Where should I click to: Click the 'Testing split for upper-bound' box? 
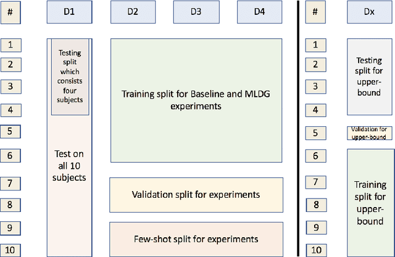coord(369,77)
